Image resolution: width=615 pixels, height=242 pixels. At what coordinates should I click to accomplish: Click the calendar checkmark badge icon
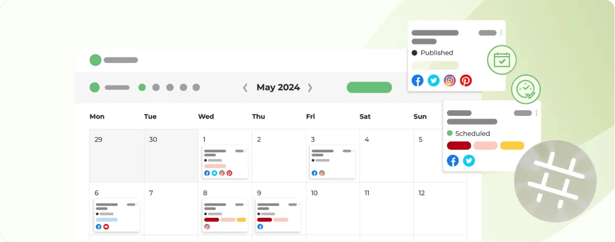[x=501, y=60]
